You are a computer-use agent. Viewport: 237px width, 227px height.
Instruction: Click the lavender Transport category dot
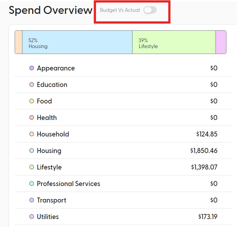32,200
